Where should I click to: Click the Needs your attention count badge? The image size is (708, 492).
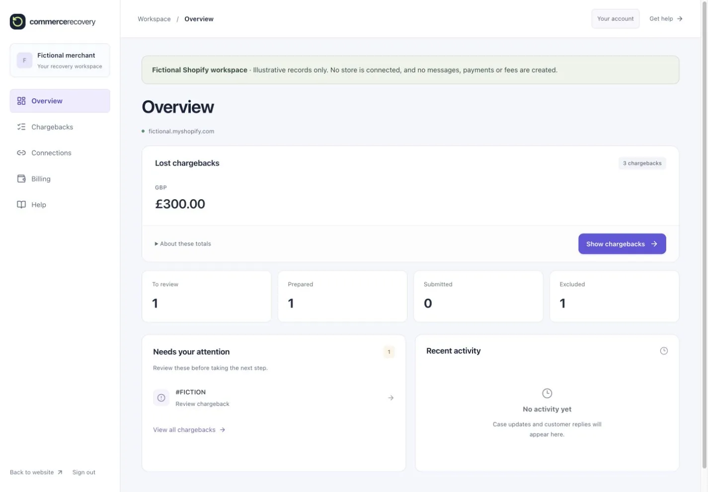pos(389,352)
